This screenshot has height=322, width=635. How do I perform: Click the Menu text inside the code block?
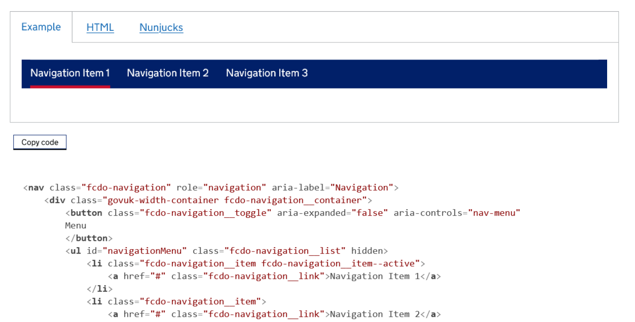[x=76, y=226]
